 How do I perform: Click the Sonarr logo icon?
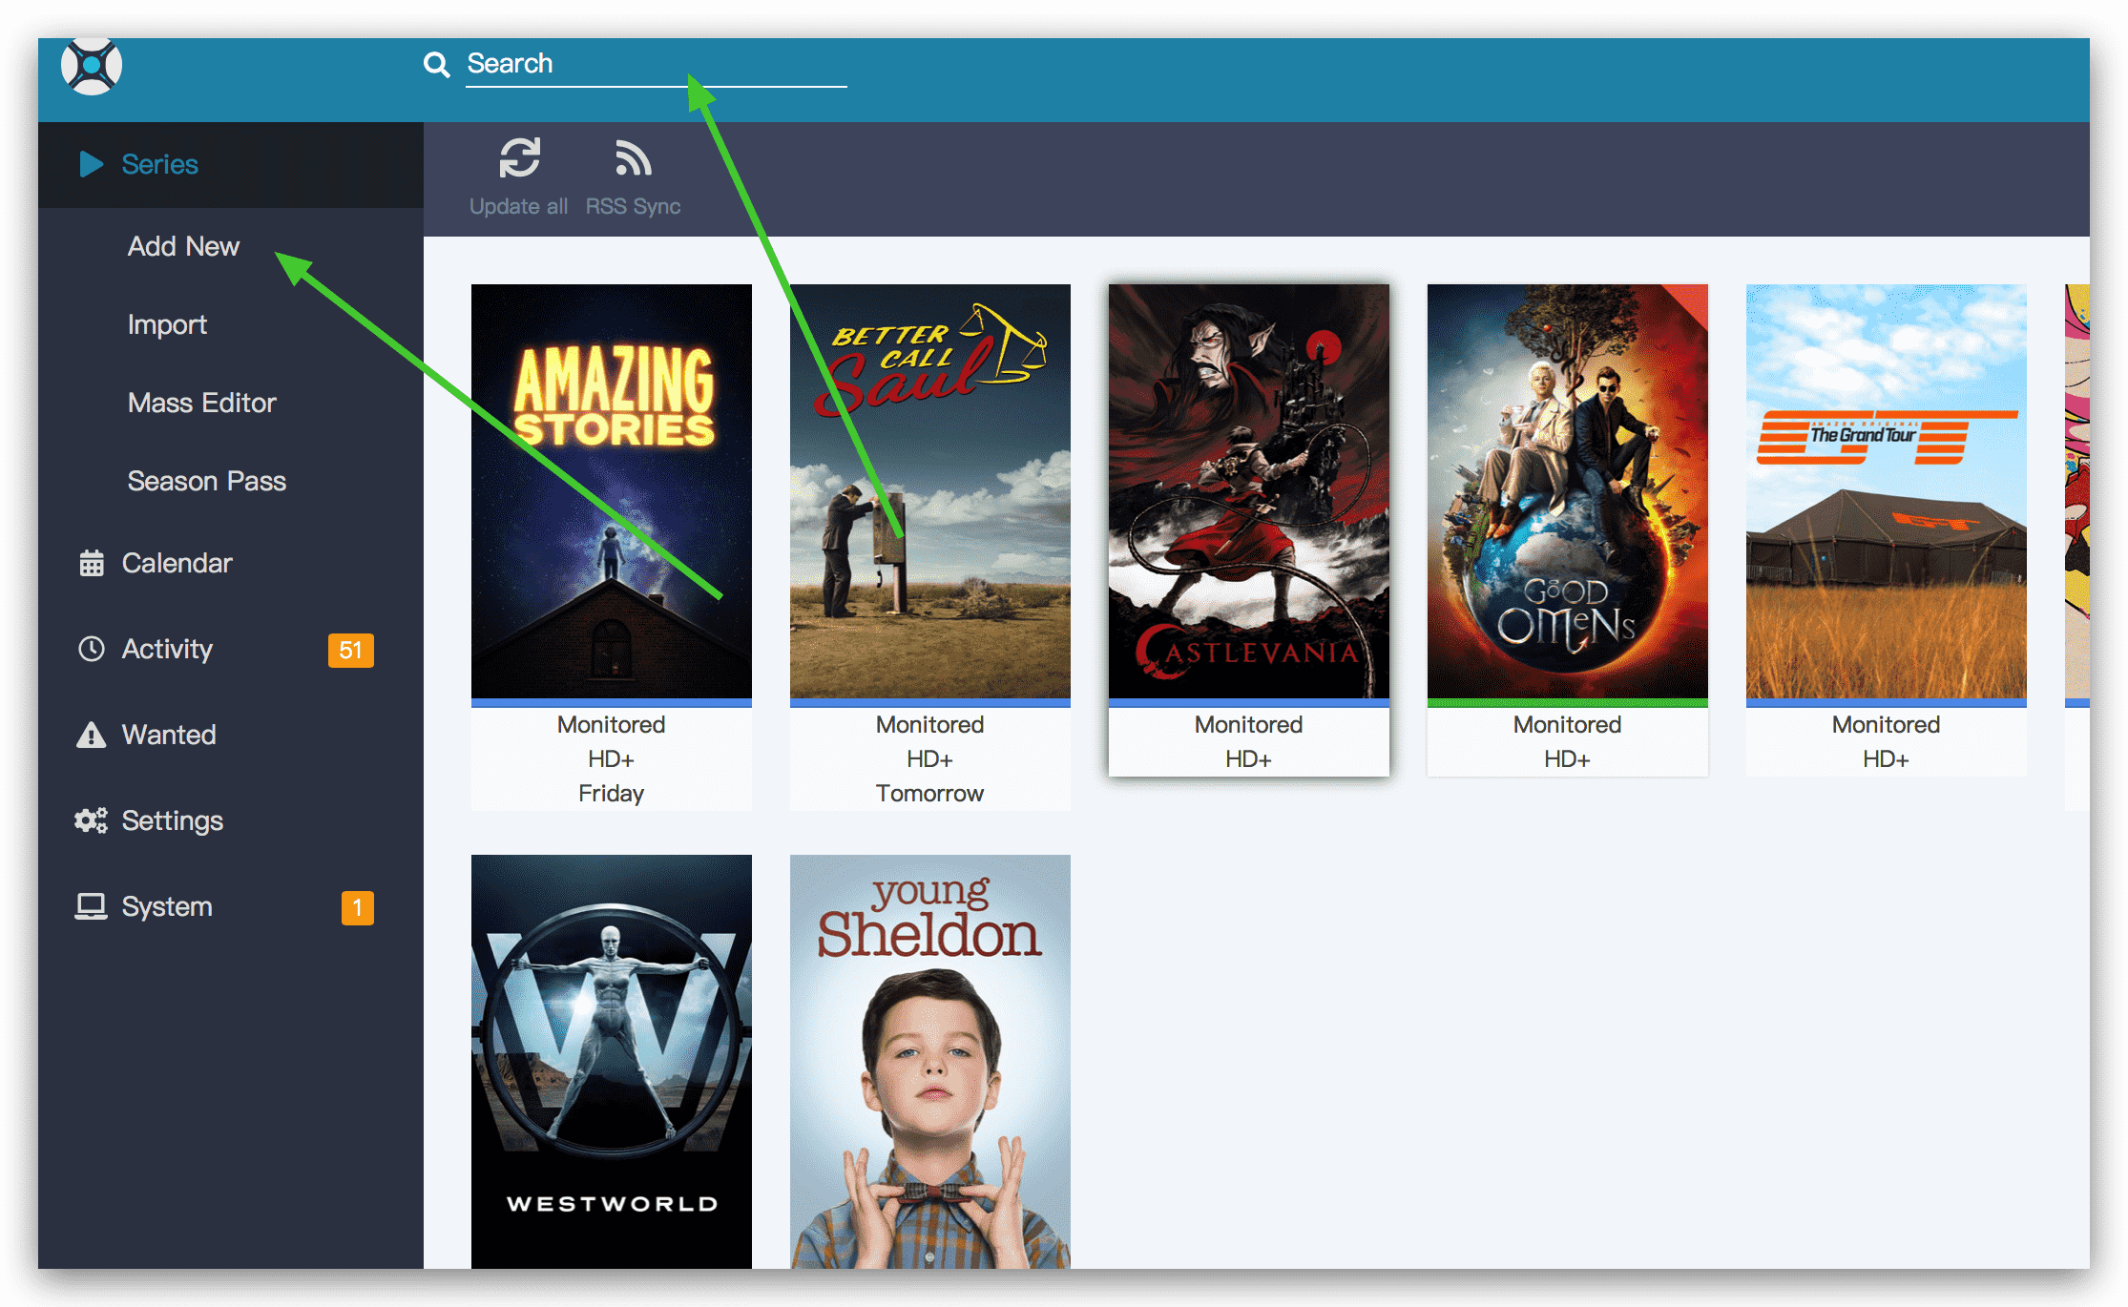pos(92,66)
